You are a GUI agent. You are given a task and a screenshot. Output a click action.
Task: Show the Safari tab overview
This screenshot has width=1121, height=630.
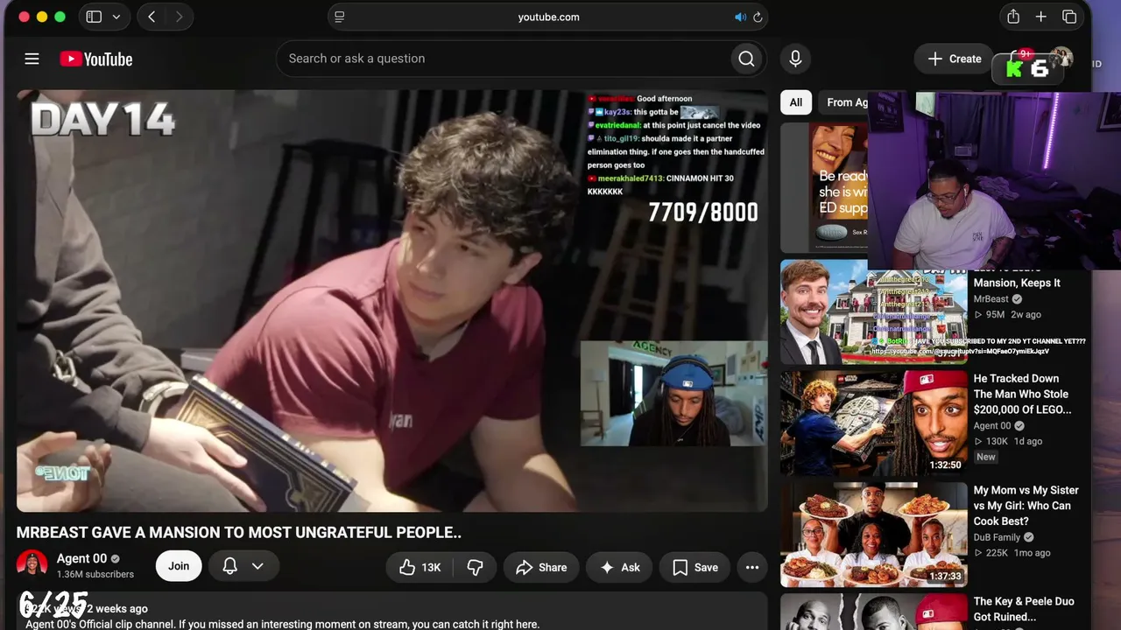coord(1068,17)
